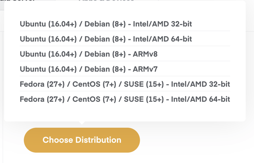The width and height of the screenshot is (254, 163).
Task: Switch to the Apps & Devices tab
Action: [106, 1]
